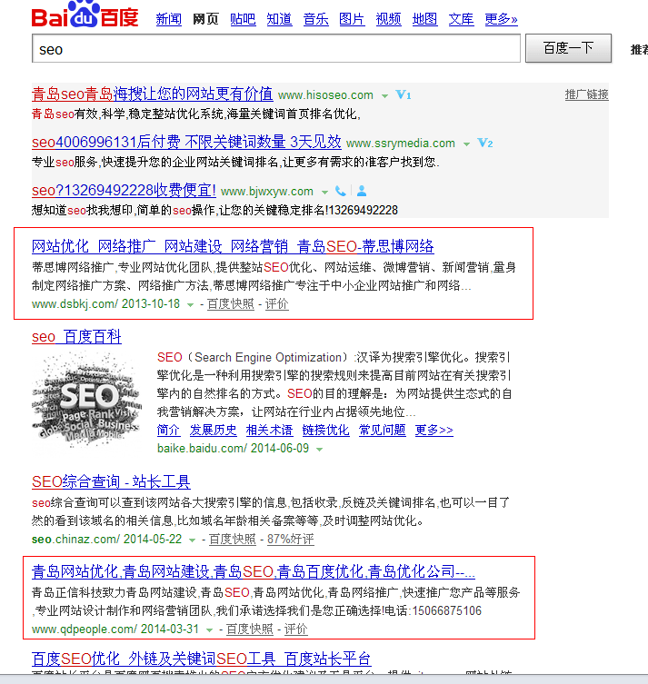Viewport: 648px width, 684px height.
Task: Click the 更多>> link in Baike result
Action: point(434,431)
